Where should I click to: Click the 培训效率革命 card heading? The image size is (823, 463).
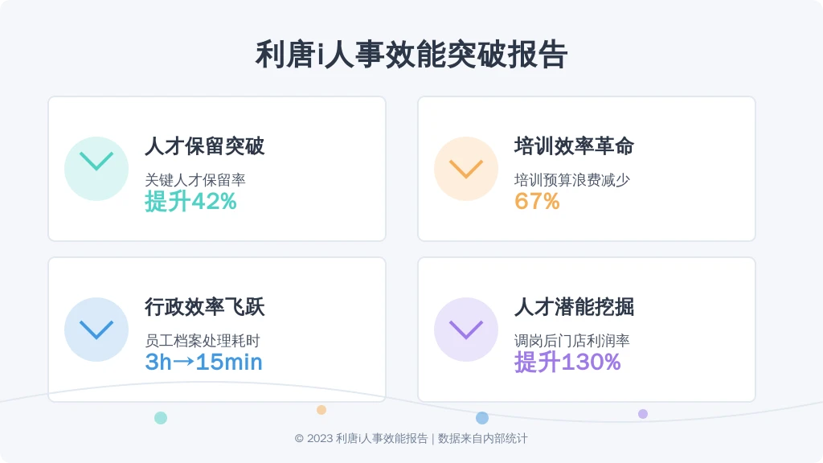click(x=574, y=146)
